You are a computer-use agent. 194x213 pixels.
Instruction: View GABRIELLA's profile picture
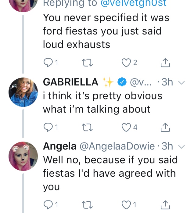pos(23,92)
